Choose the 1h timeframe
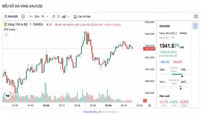Image resolution: width=202 pixels, height=115 pixels. click(43, 16)
